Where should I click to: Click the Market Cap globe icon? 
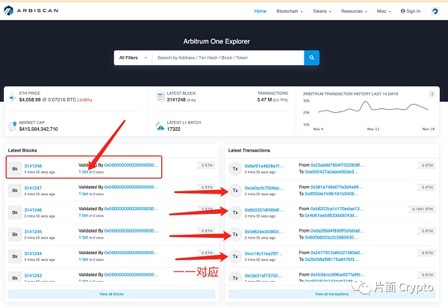[x=12, y=126]
